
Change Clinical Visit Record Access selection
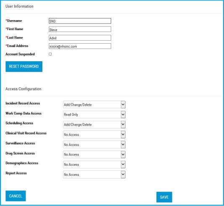94,135
